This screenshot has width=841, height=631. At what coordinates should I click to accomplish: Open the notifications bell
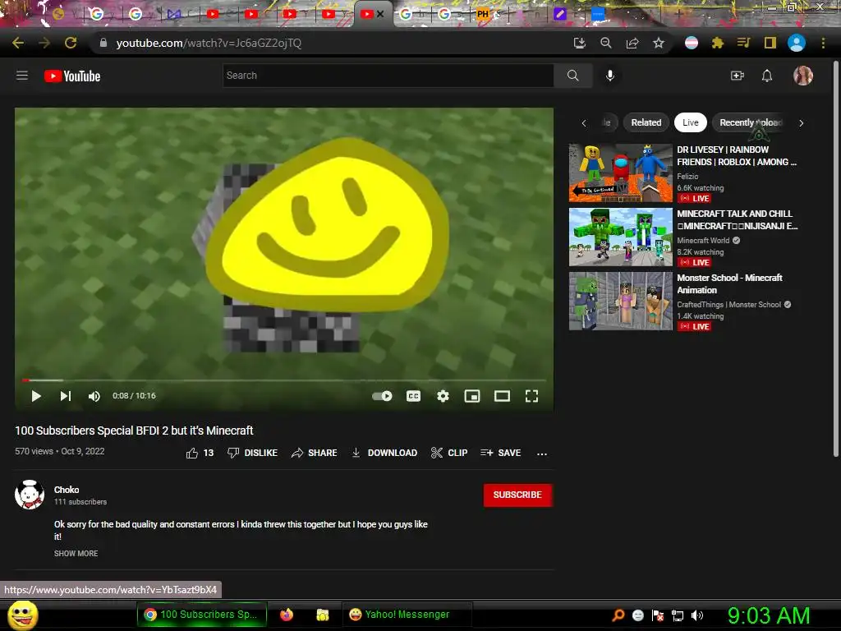pos(767,76)
